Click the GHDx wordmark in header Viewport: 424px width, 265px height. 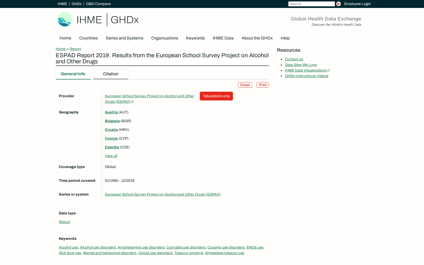tap(125, 20)
